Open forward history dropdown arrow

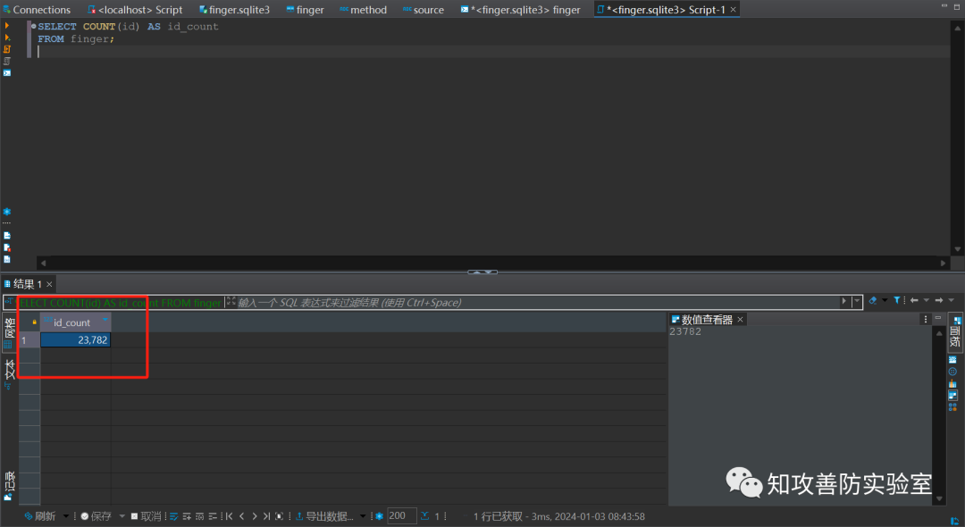pyautogui.click(x=952, y=300)
